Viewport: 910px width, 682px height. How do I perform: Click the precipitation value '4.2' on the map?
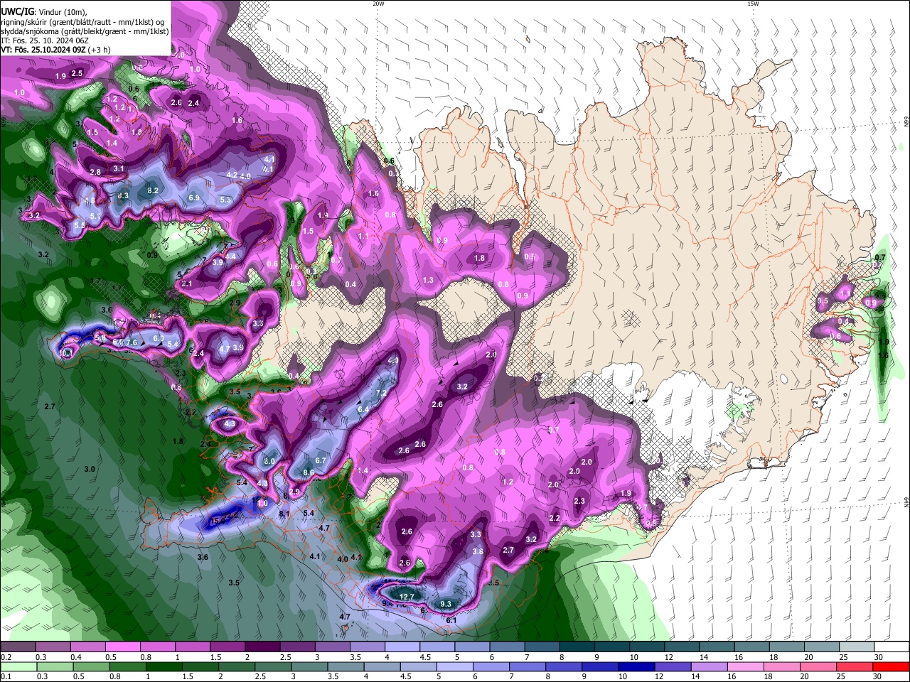point(232,175)
